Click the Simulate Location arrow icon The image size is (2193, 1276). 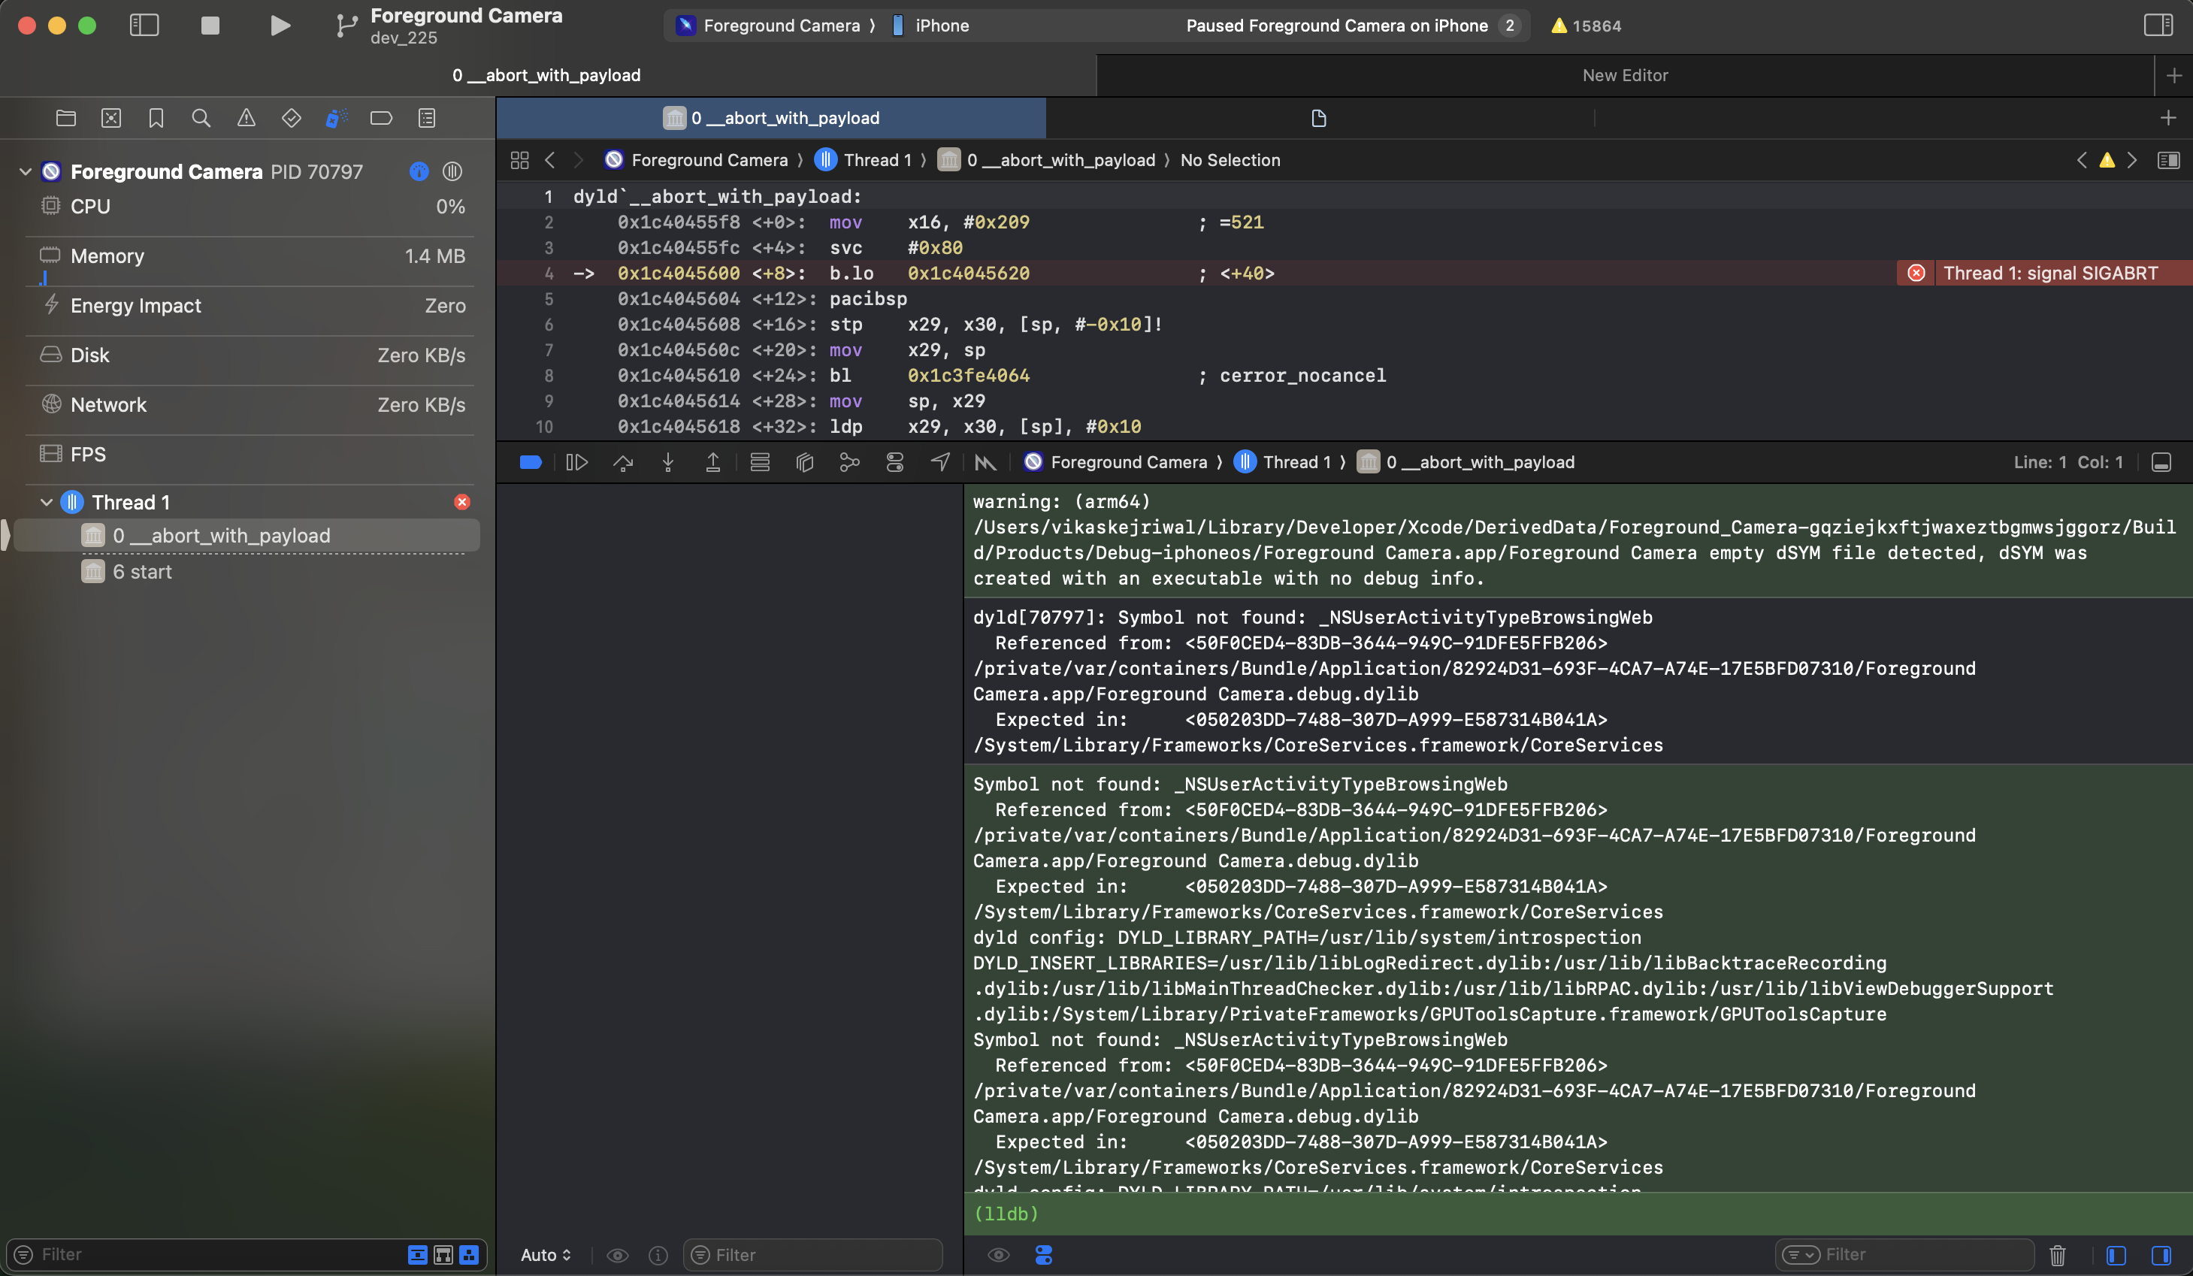click(x=940, y=462)
